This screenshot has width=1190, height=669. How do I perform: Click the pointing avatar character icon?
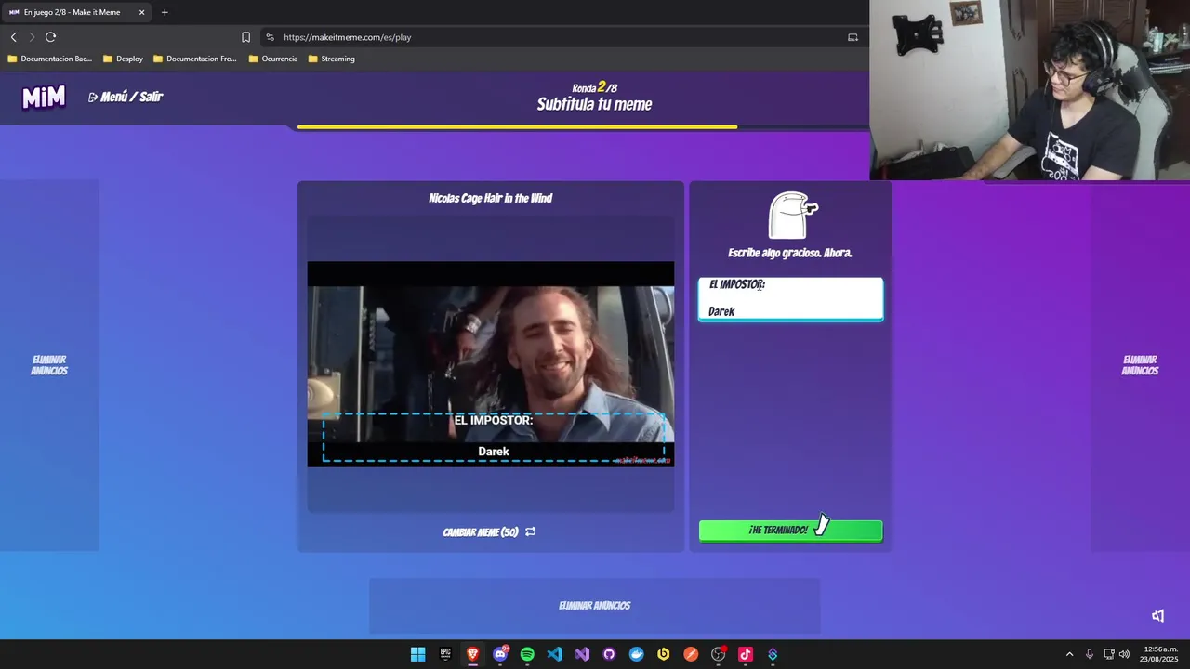[792, 215]
